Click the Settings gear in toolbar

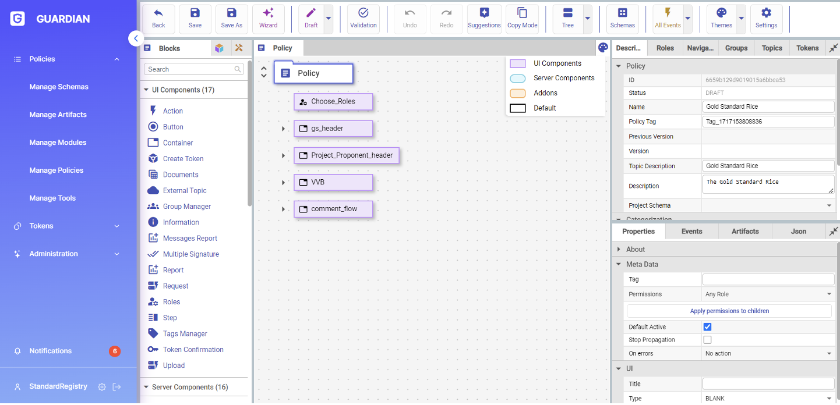[x=766, y=19]
